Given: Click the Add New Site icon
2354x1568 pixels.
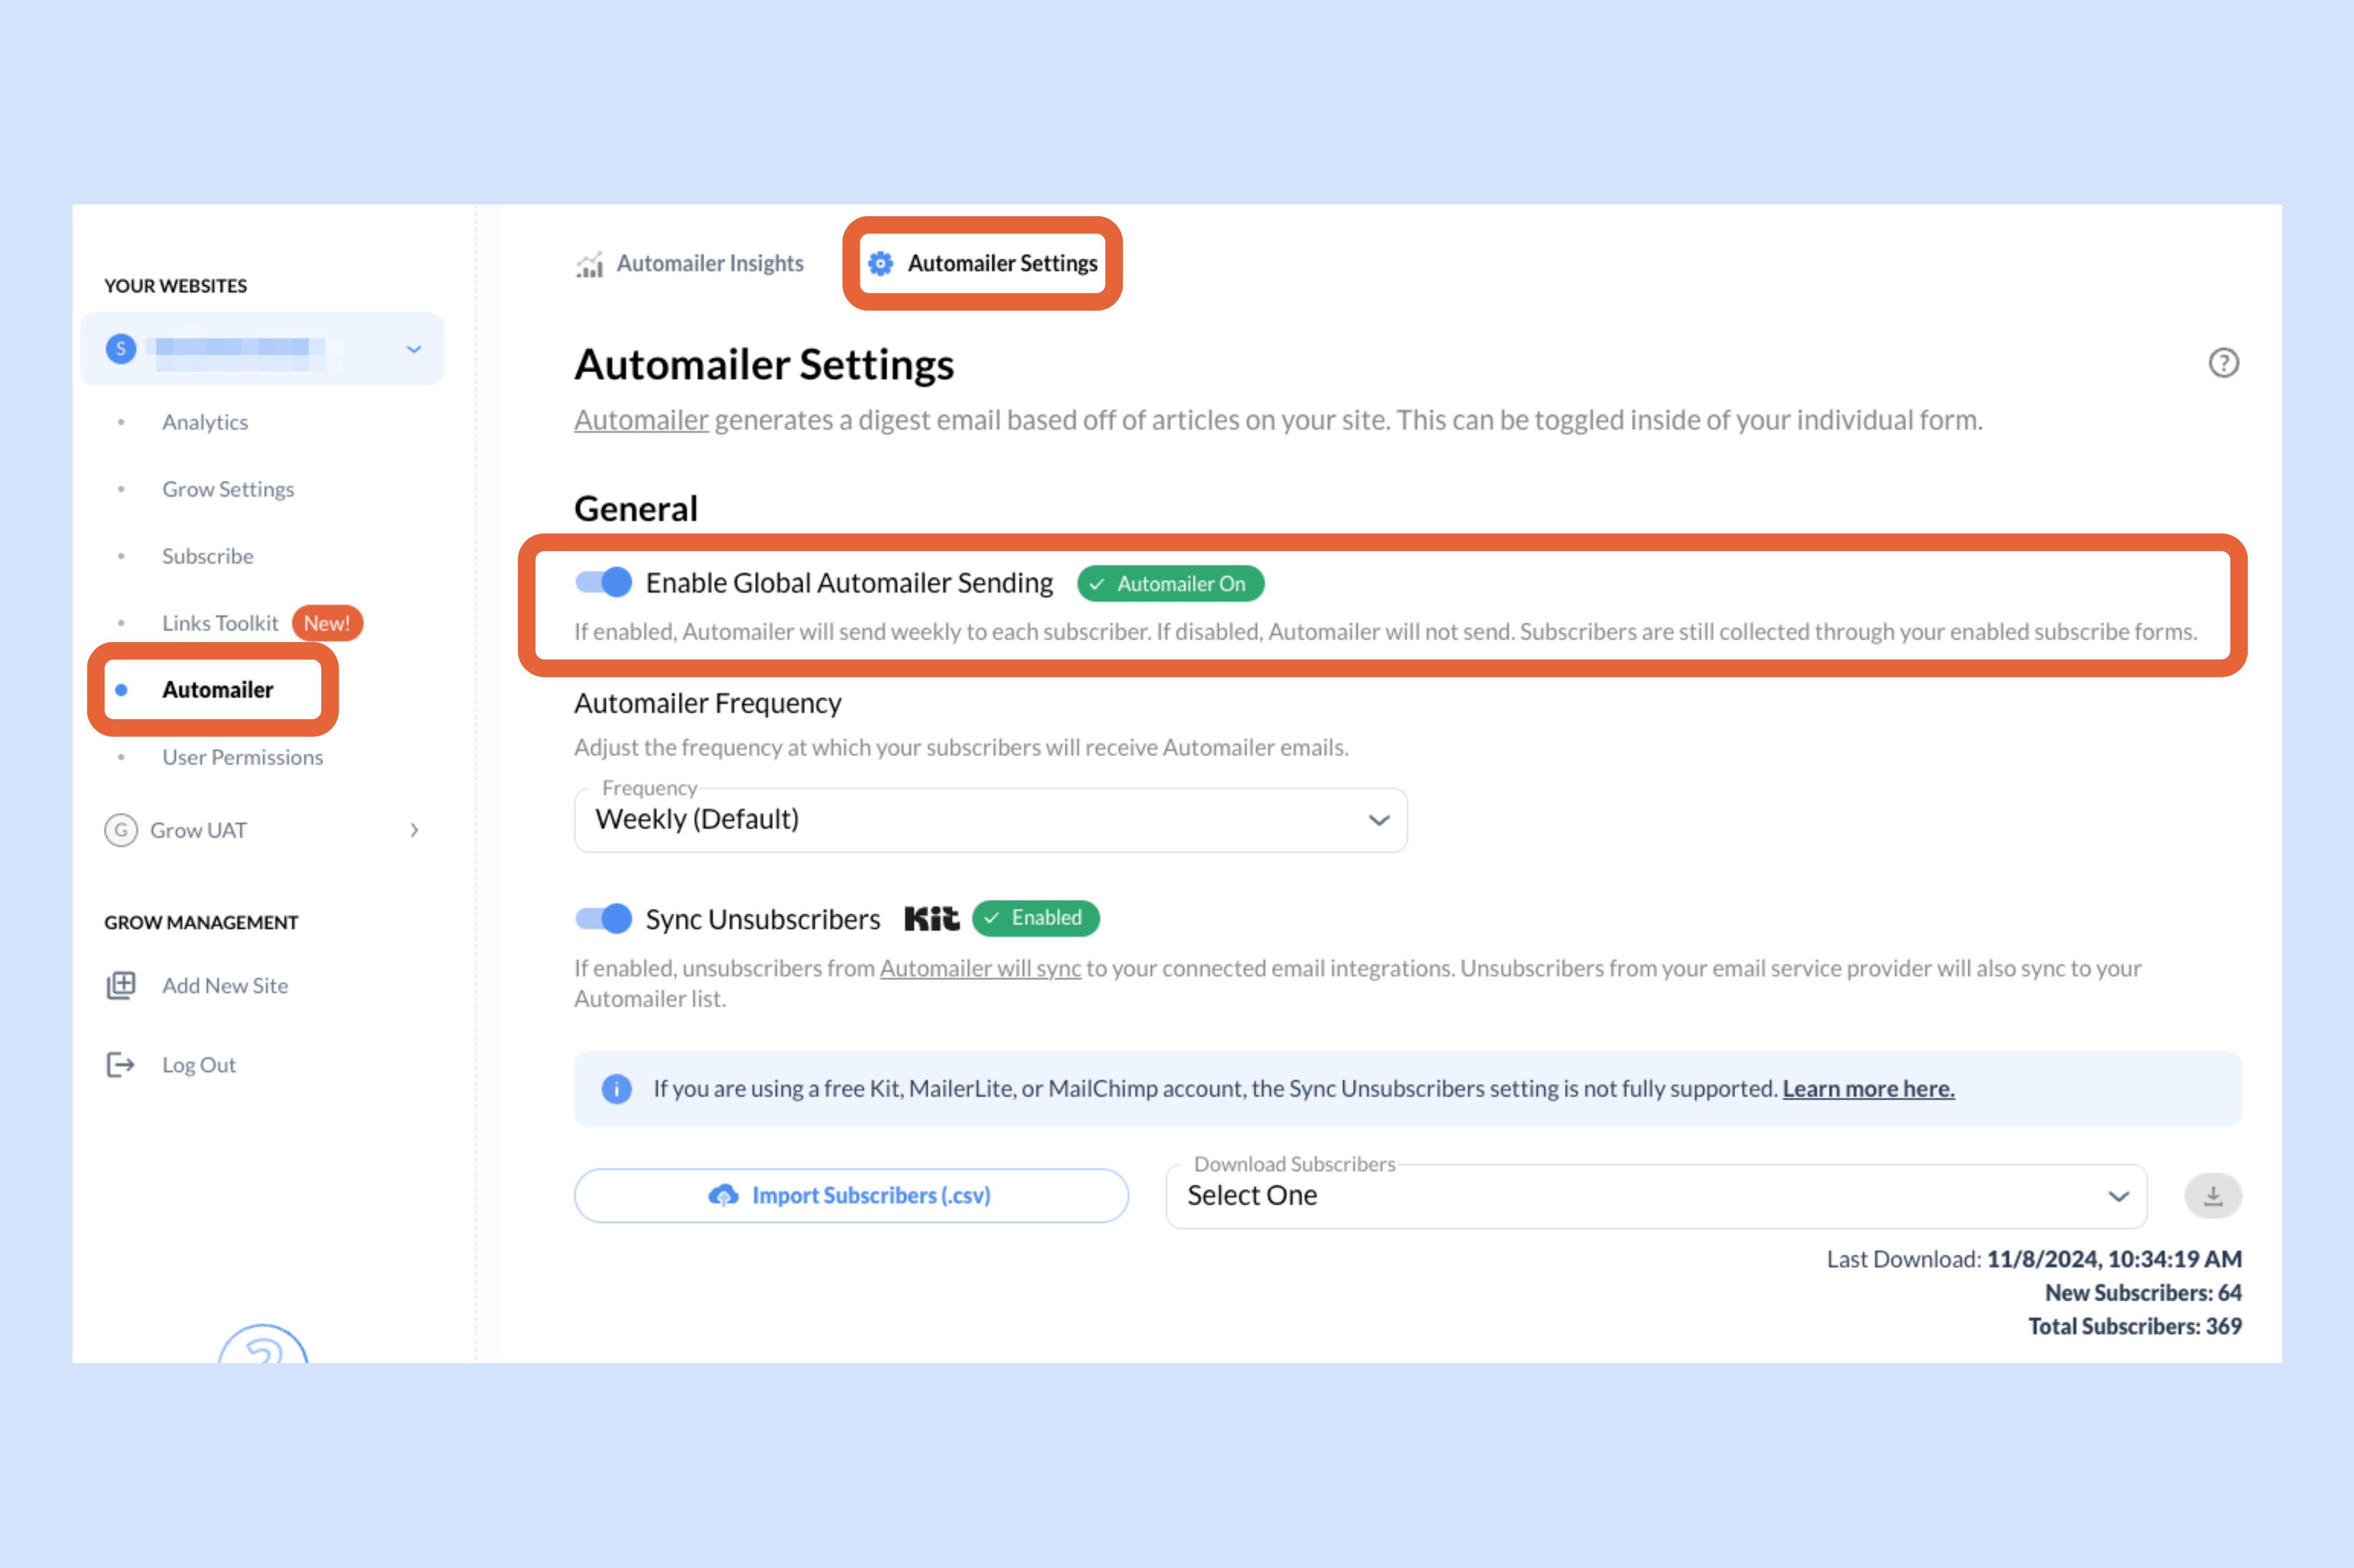Looking at the screenshot, I should tap(121, 985).
